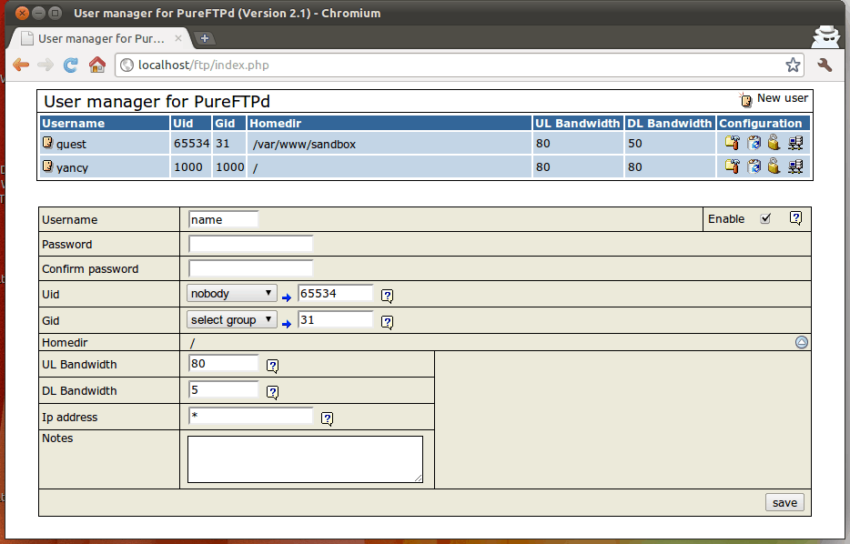Click the User manager for PureFTPd heading

[x=157, y=101]
